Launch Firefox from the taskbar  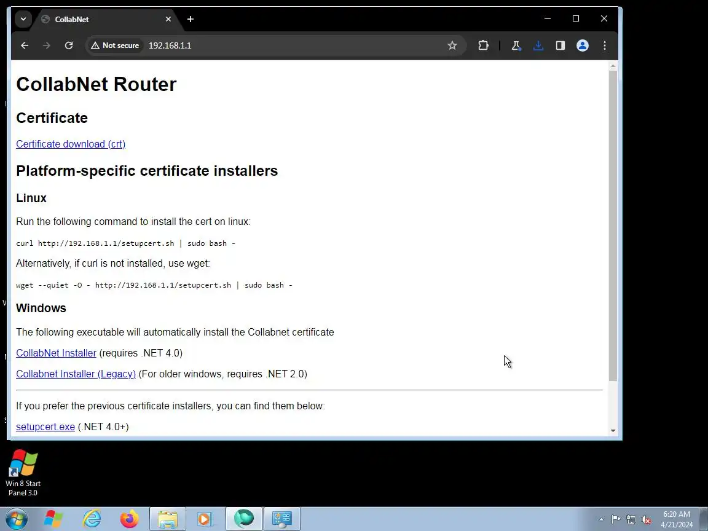click(130, 519)
